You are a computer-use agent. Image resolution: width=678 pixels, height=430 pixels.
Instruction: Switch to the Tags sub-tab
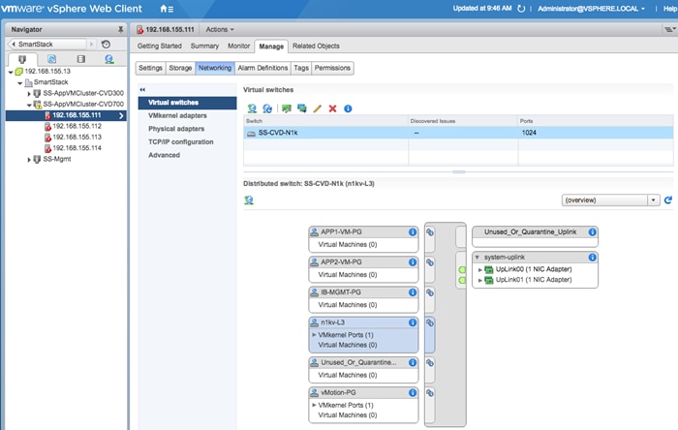(x=301, y=68)
